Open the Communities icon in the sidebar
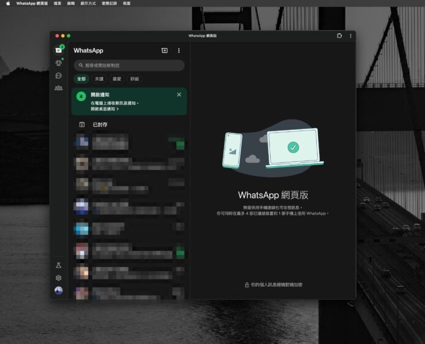Screen dimensions: 425x344 58,88
